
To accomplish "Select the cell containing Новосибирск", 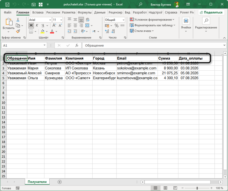I will click(104, 73).
